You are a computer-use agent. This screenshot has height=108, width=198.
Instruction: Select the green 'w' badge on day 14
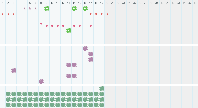coord(74,8)
